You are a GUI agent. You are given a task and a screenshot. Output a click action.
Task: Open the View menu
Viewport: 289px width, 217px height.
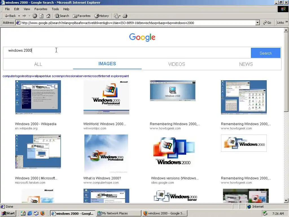coord(27,9)
